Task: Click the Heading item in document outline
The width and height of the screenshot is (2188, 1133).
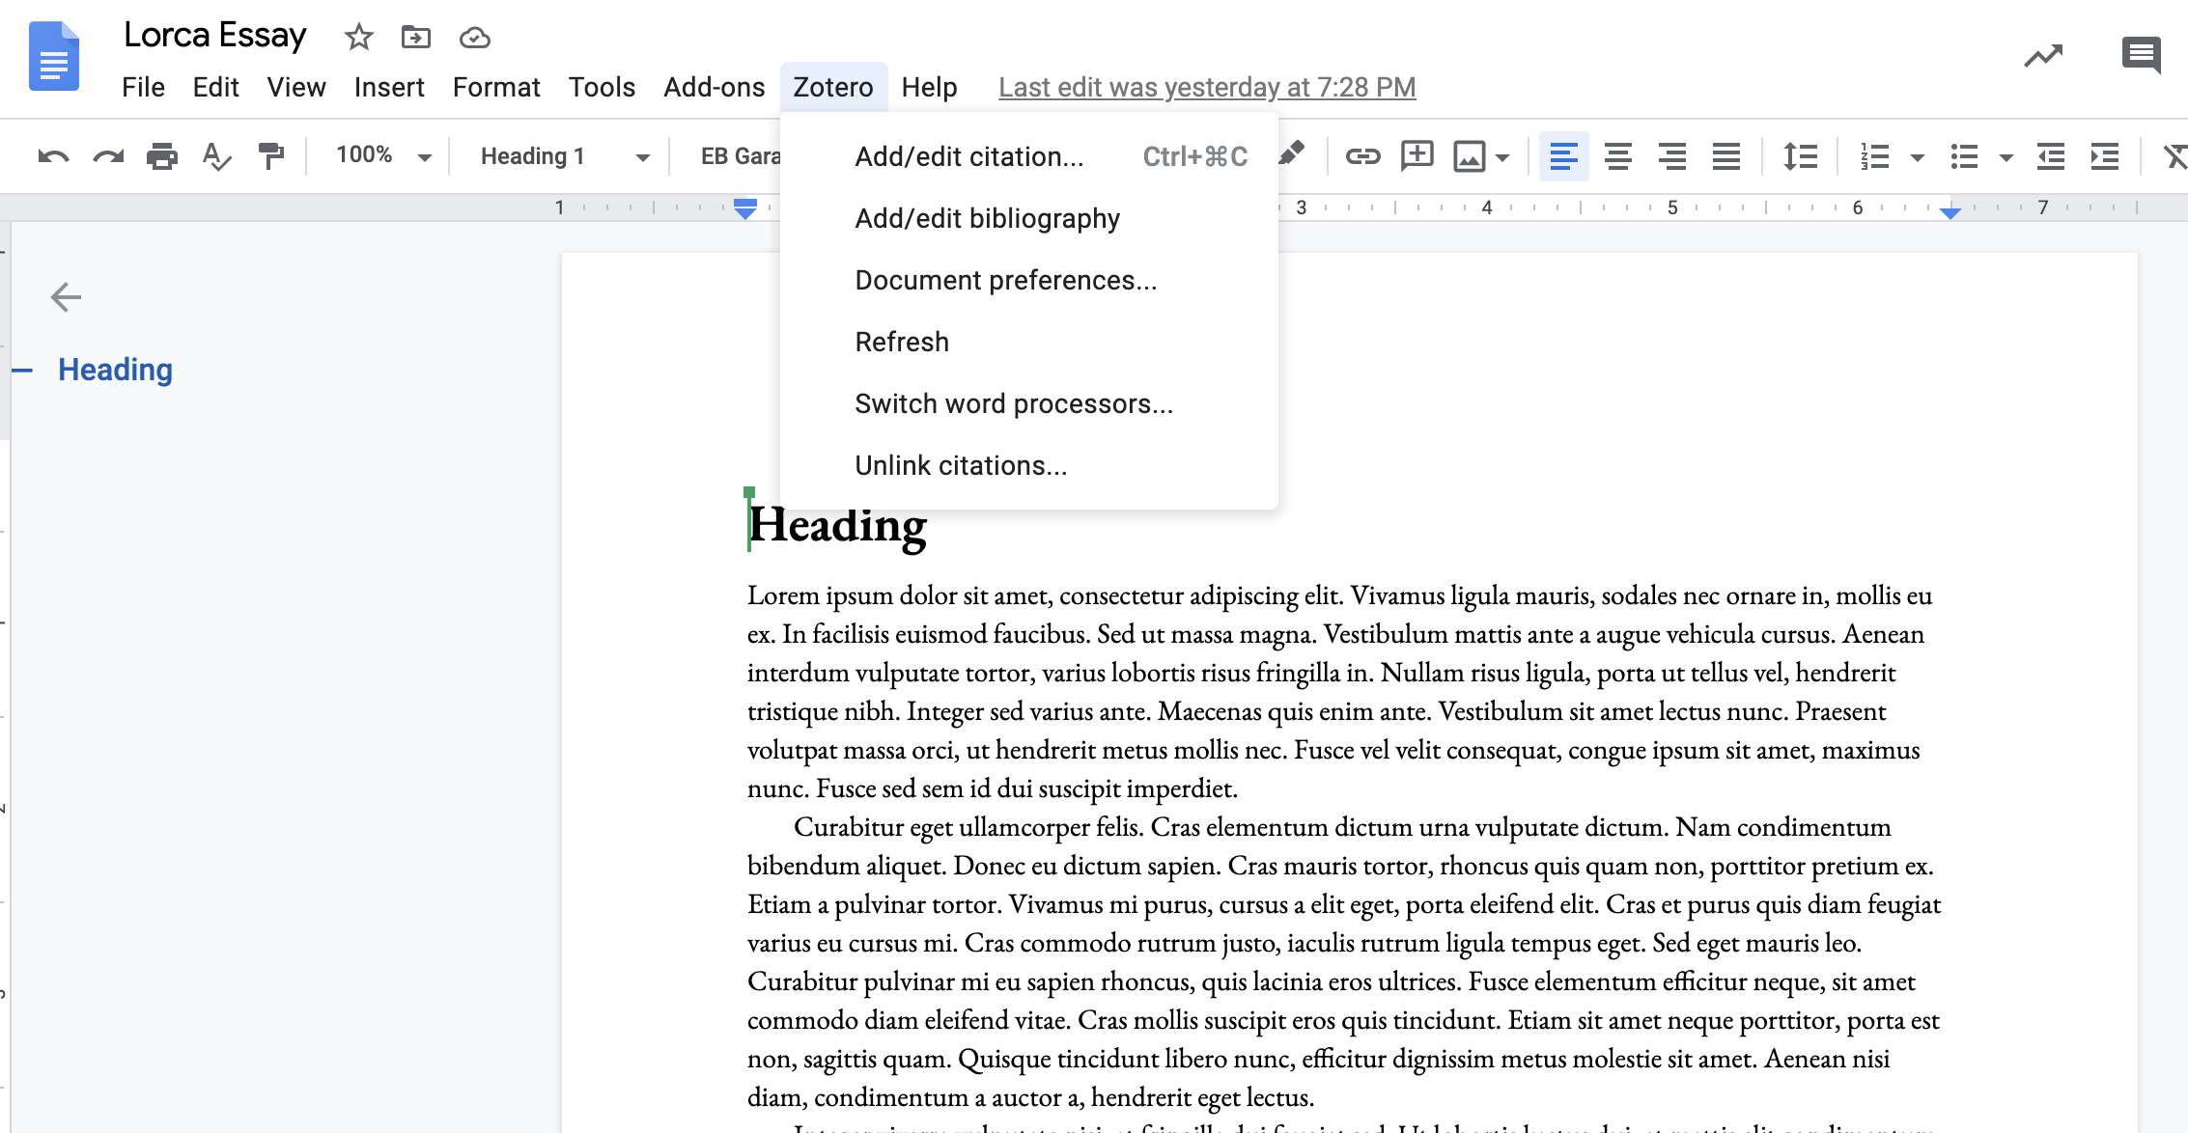Action: click(x=116, y=369)
